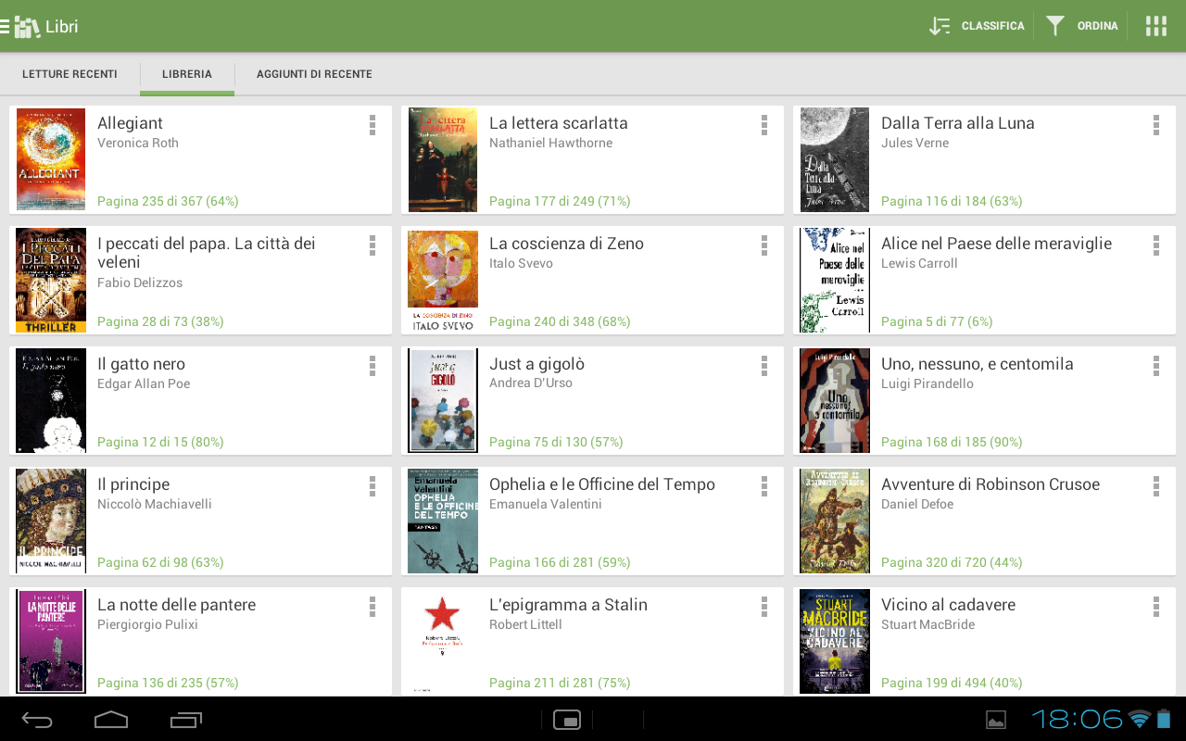Tap the 18:06 clock in status area
This screenshot has width=1186, height=741.
[x=1078, y=719]
